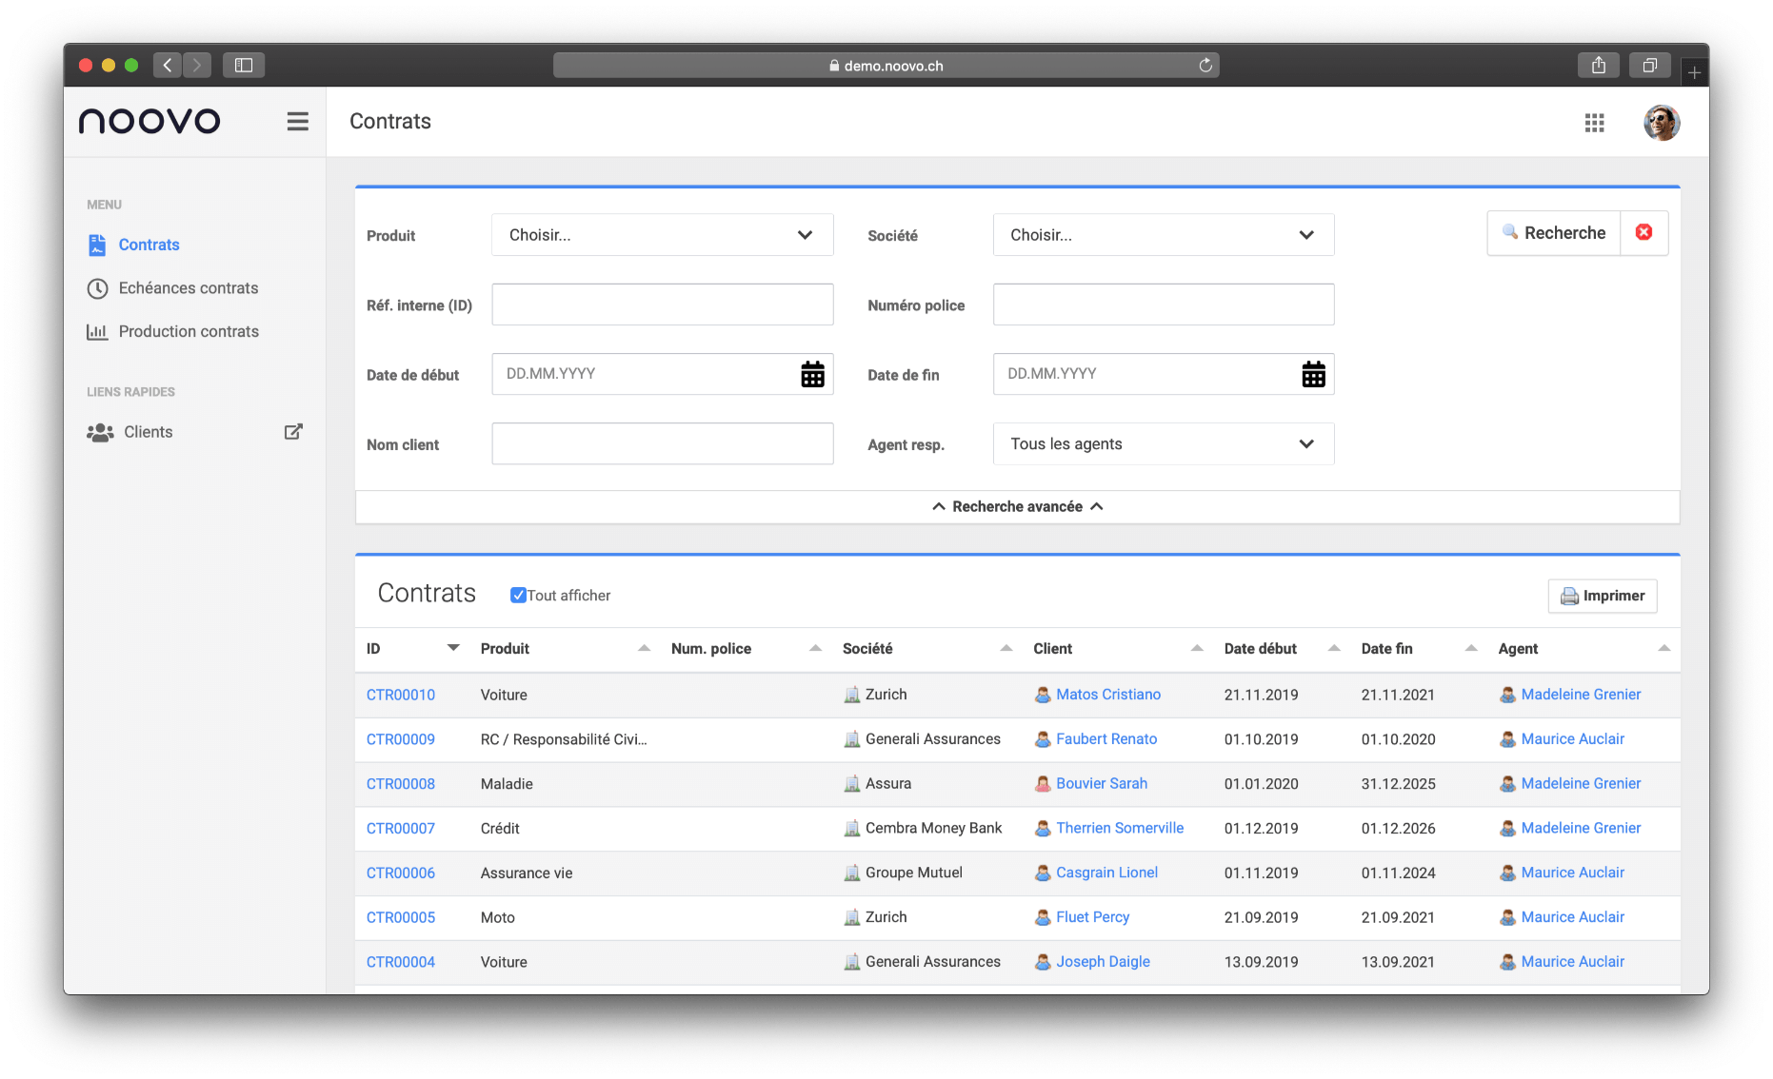Open the Date de début calendar picker
The image size is (1773, 1079).
[812, 375]
